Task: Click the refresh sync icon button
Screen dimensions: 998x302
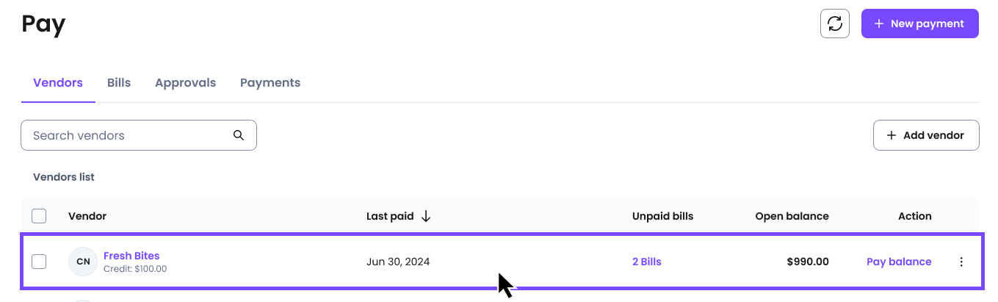Action: click(834, 24)
